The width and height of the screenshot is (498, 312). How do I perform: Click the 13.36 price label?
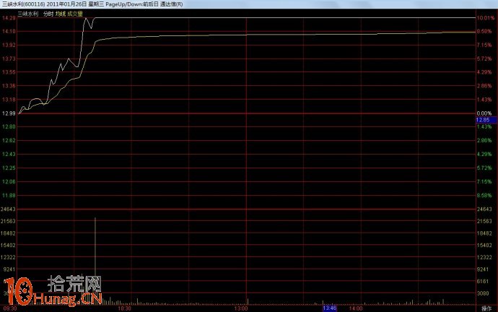(9, 86)
